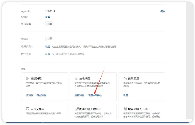This screenshot has width=195, height=125.
Task: Click the 可见范围 field label
Action: pos(26,24)
